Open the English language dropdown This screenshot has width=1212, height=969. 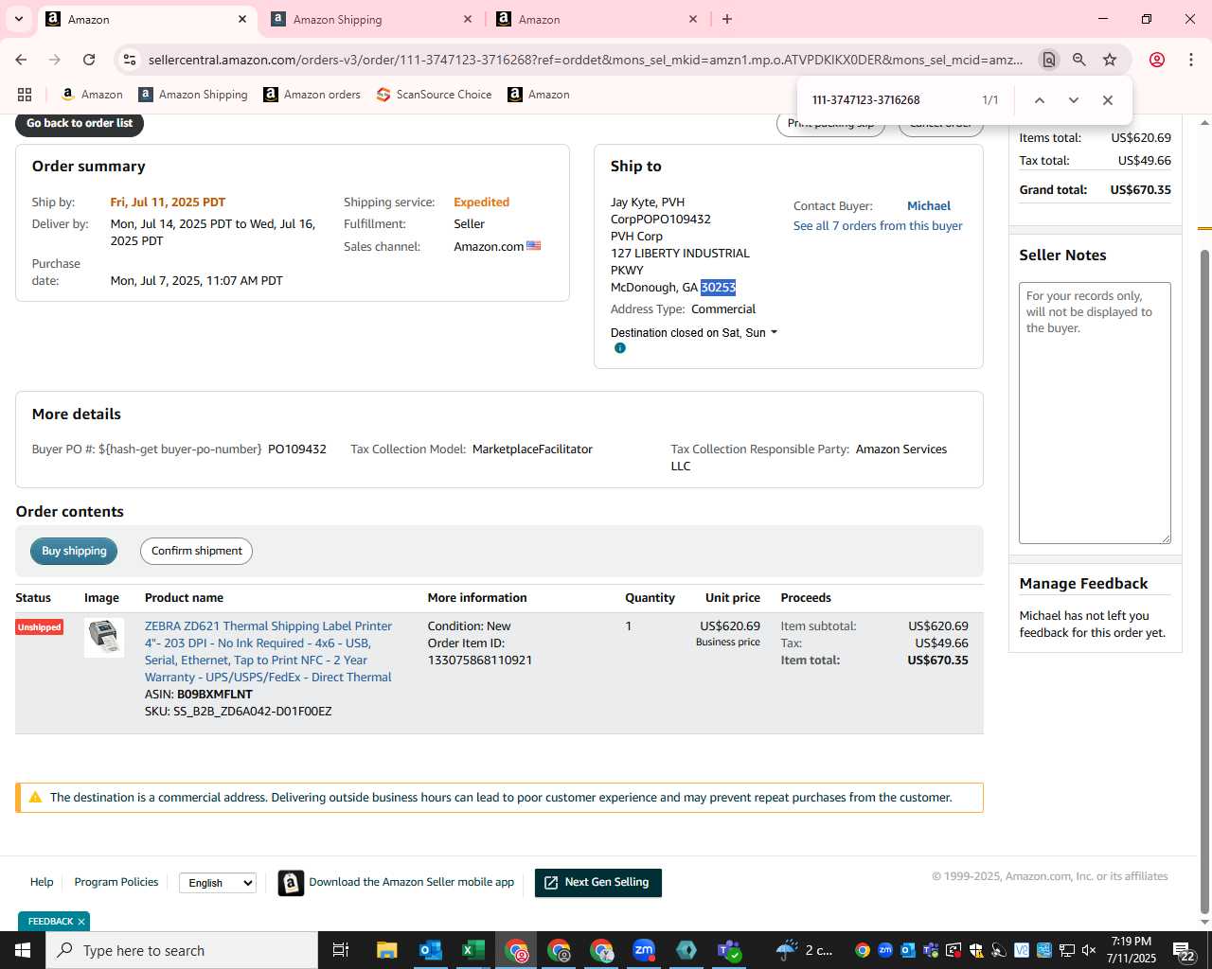tap(218, 883)
